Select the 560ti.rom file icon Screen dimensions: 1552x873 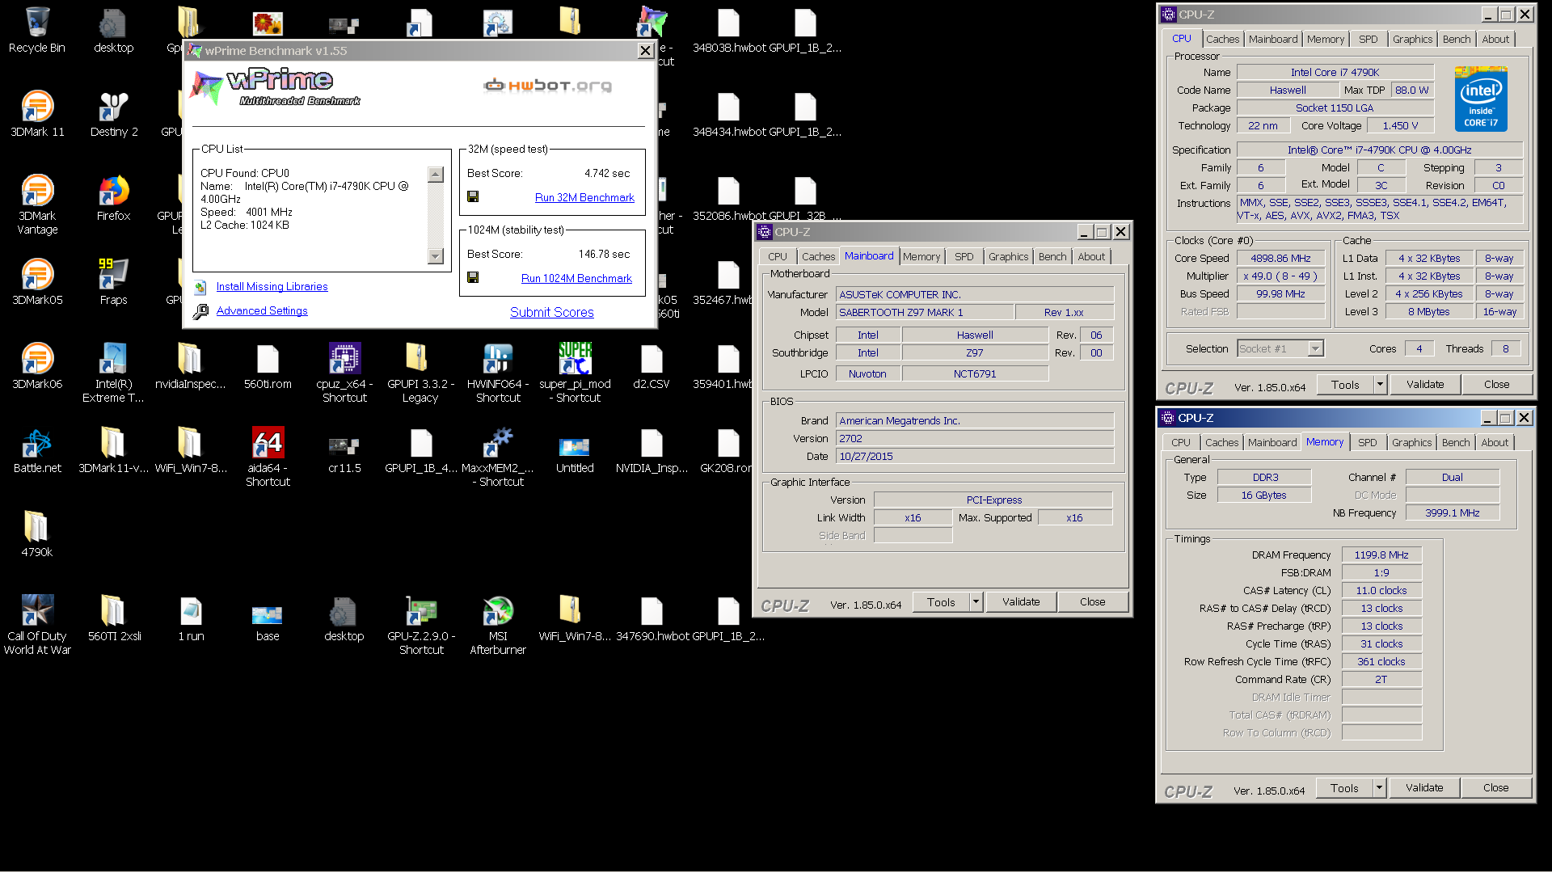click(268, 366)
